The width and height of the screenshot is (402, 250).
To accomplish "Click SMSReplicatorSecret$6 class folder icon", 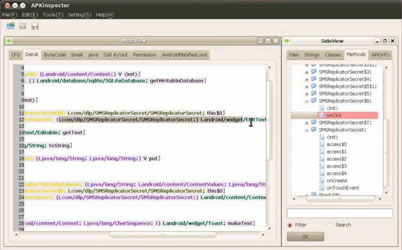I will [x=314, y=101].
